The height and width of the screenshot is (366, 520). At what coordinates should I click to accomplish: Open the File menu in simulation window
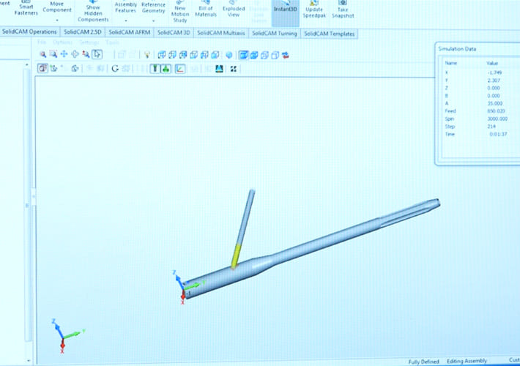(42, 42)
